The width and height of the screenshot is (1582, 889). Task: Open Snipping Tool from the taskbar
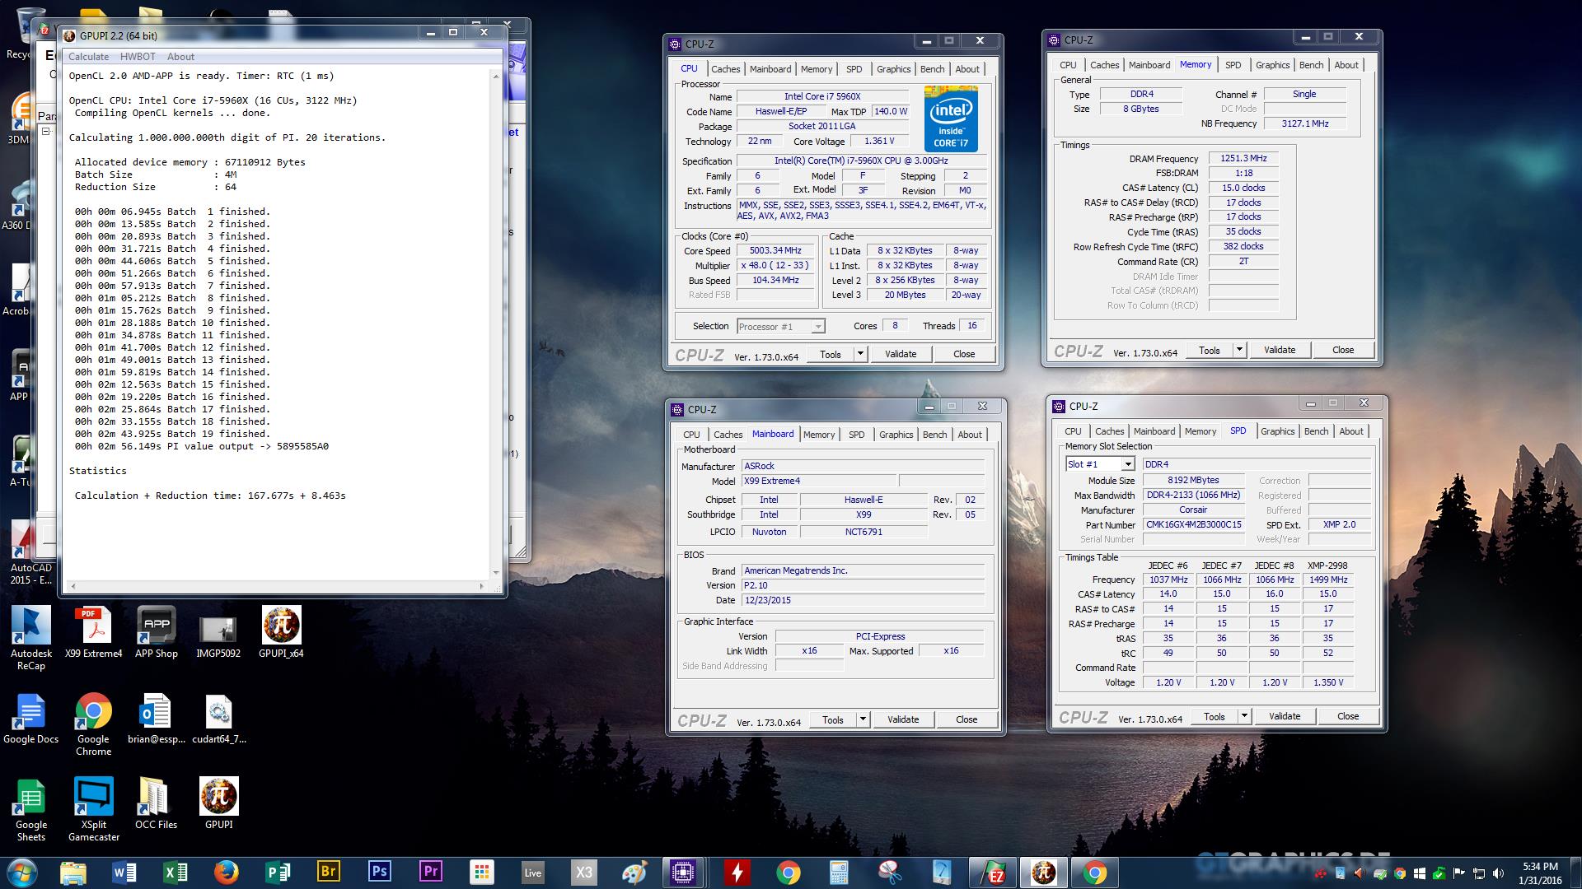890,873
